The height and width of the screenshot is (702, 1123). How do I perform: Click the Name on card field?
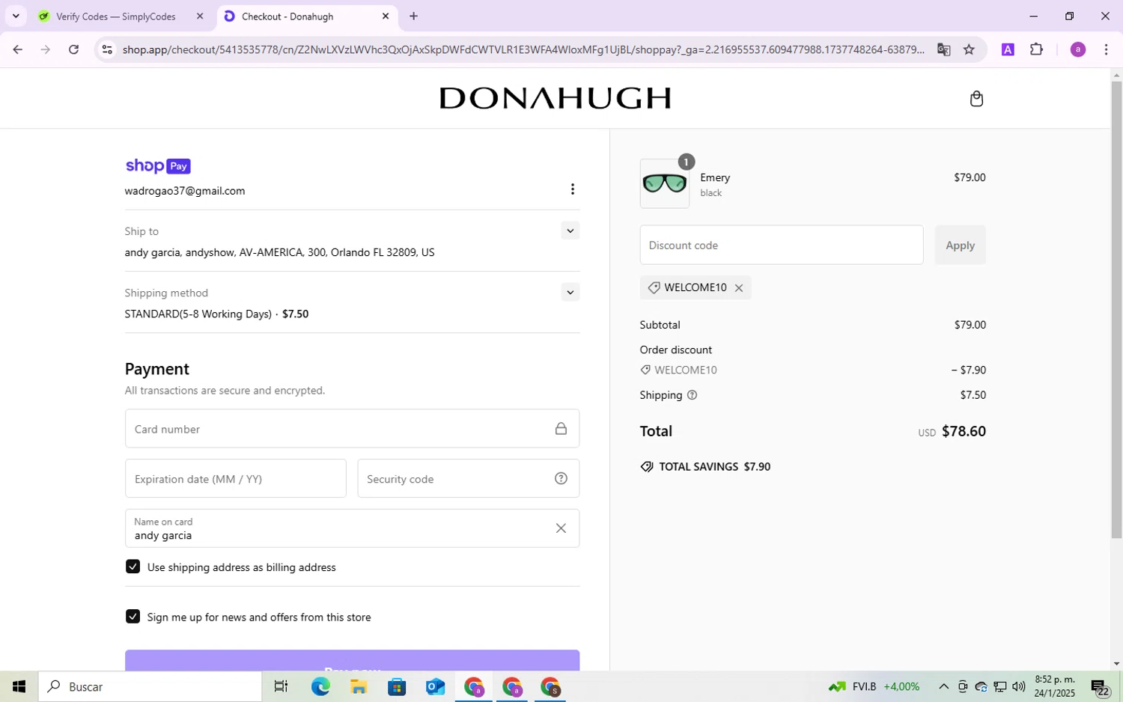(352, 528)
